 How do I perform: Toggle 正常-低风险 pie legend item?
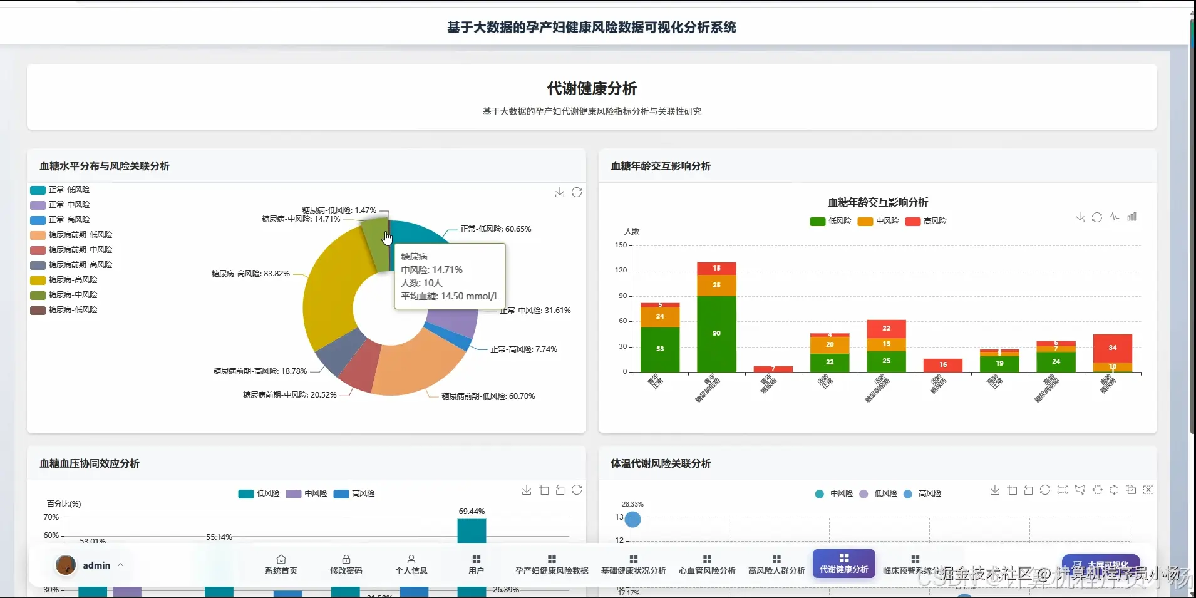tap(60, 190)
